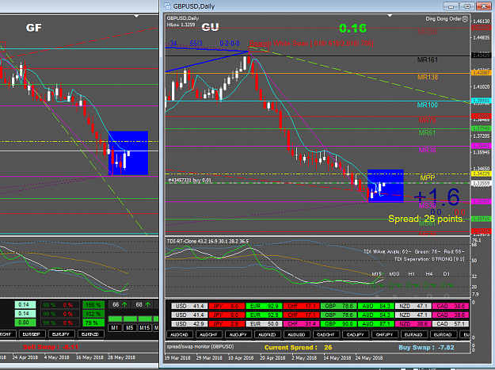Screen dimensions: 495x370
Task: Select EURNZD pair in left window
Action: click(x=90, y=334)
